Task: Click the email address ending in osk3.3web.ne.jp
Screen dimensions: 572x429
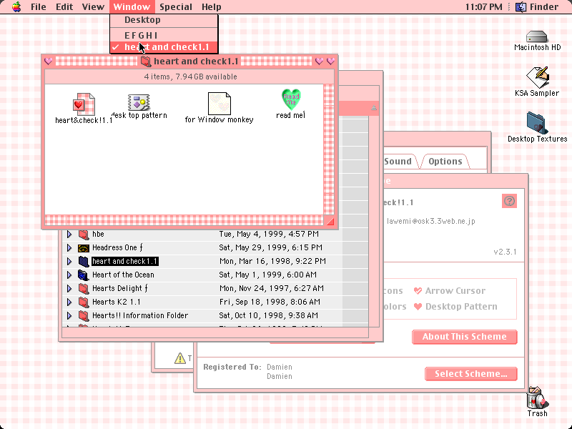Action: click(x=431, y=221)
